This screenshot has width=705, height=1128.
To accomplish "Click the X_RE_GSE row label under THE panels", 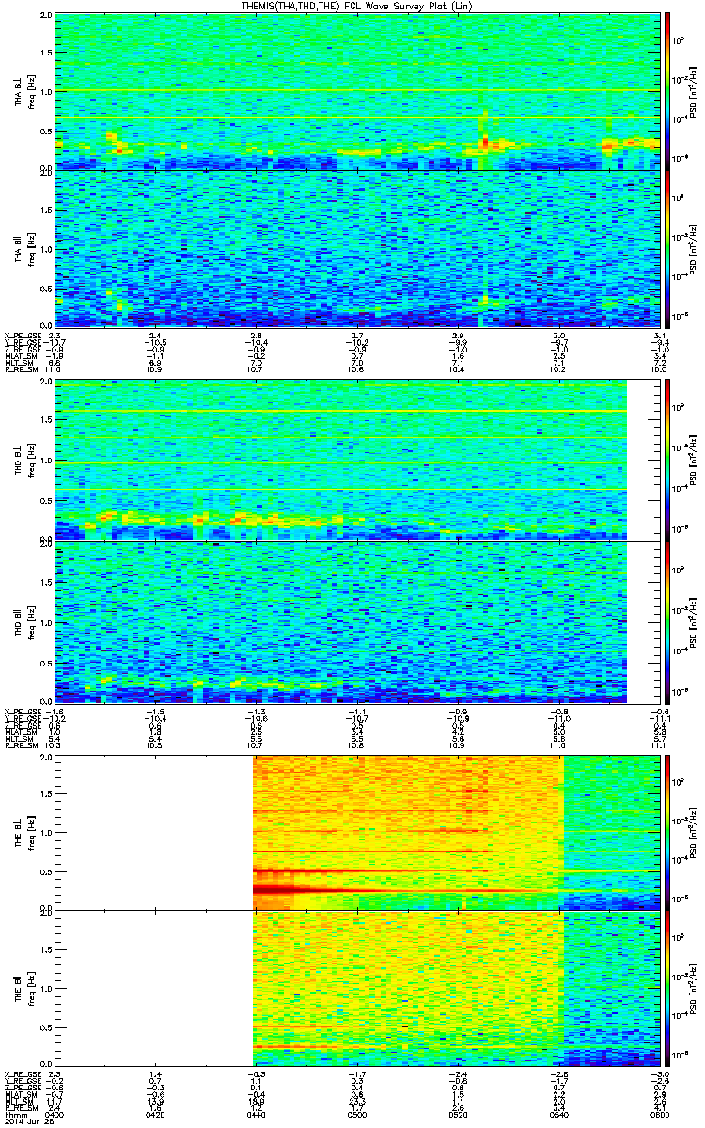I will coord(23,1073).
